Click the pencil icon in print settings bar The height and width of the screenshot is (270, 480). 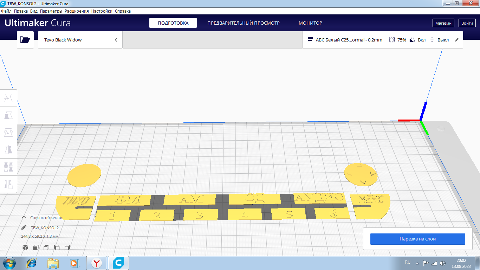pyautogui.click(x=457, y=40)
